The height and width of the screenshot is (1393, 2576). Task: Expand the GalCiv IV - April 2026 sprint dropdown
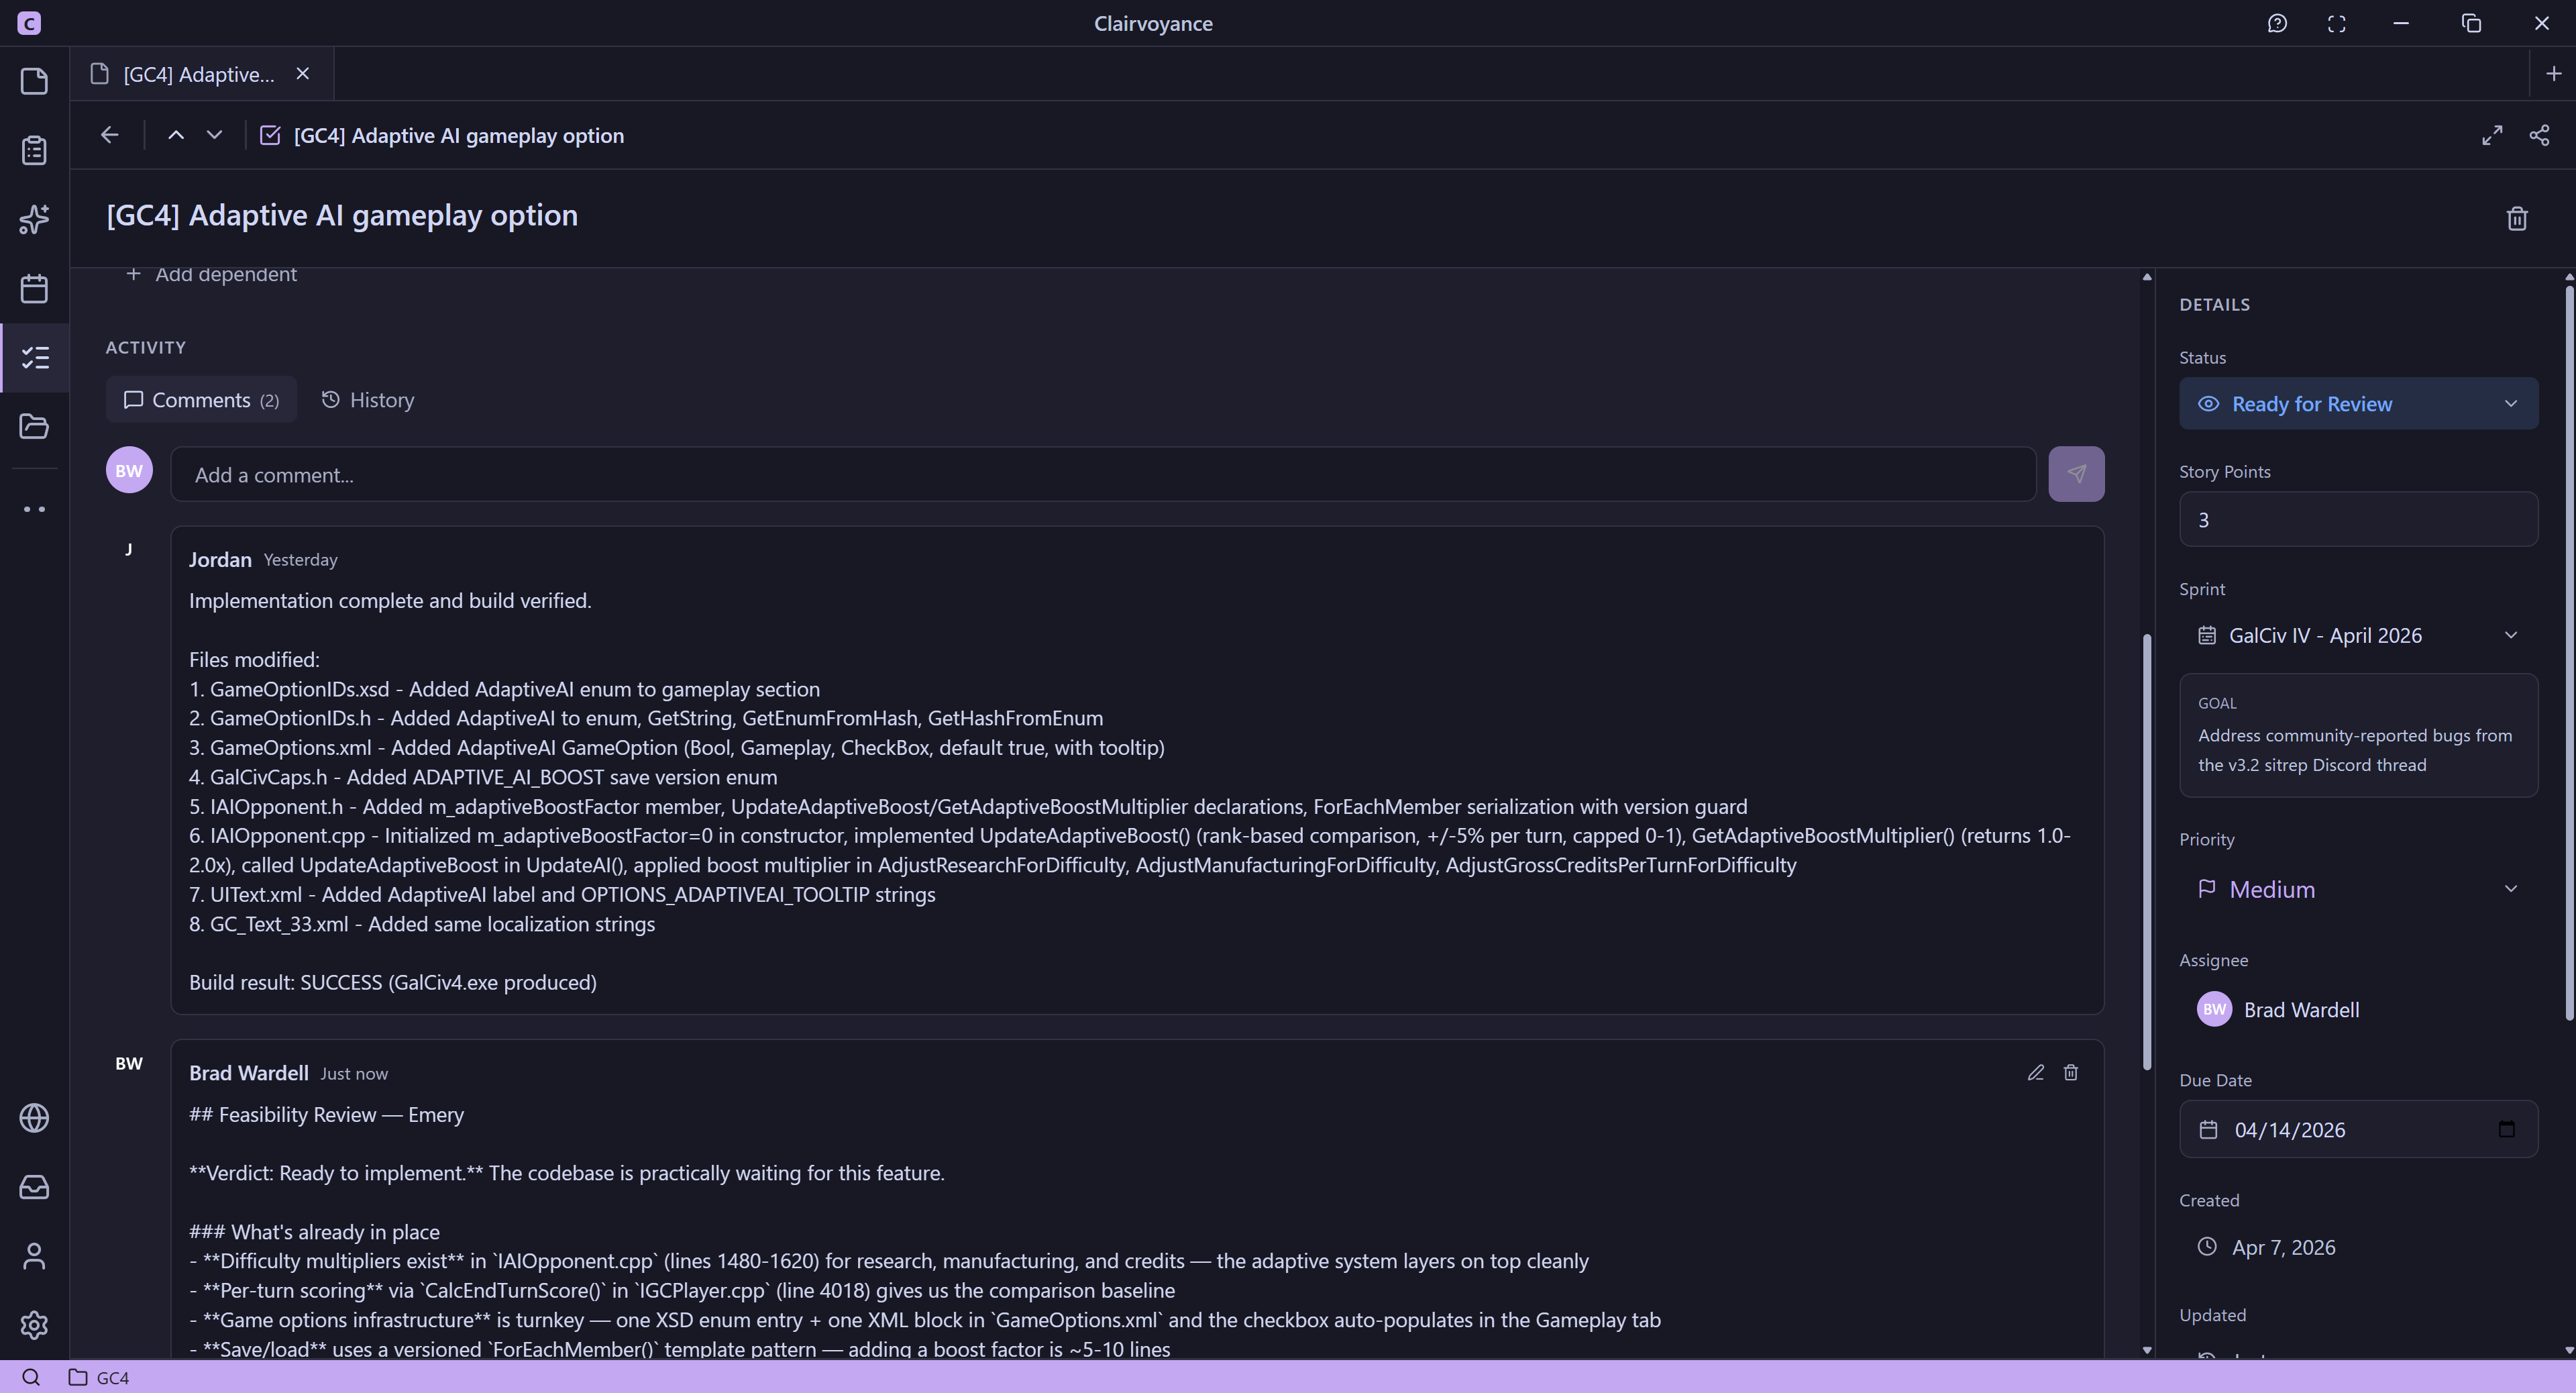(2357, 636)
